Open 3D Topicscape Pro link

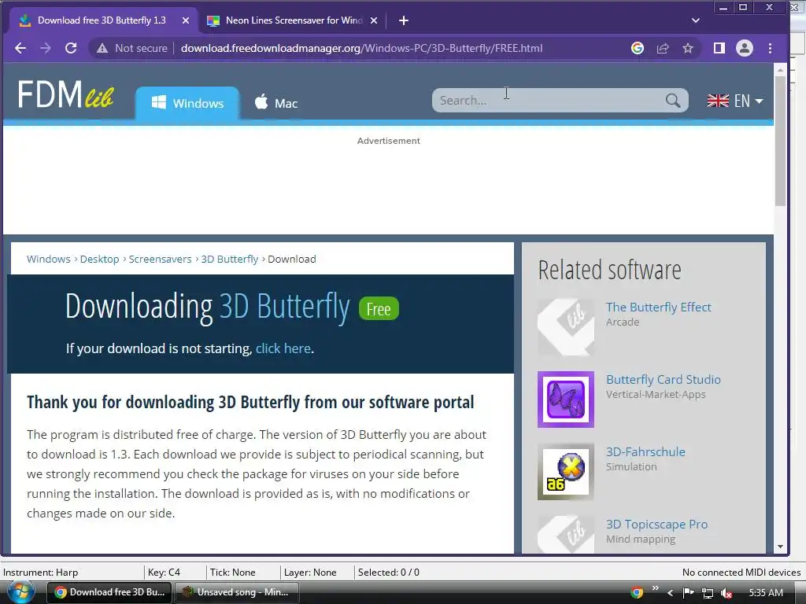656,525
